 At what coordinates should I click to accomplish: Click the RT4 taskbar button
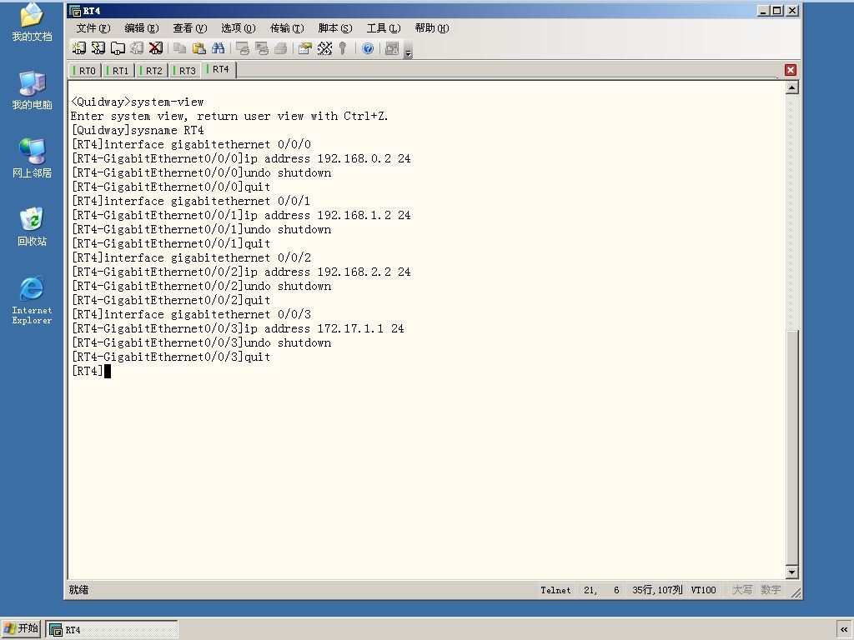coord(112,630)
